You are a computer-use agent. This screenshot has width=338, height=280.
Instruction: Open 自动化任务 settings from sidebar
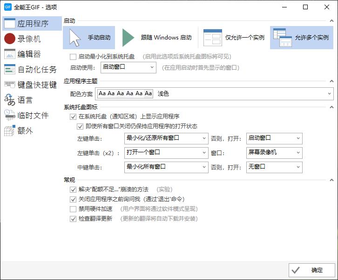point(10,70)
